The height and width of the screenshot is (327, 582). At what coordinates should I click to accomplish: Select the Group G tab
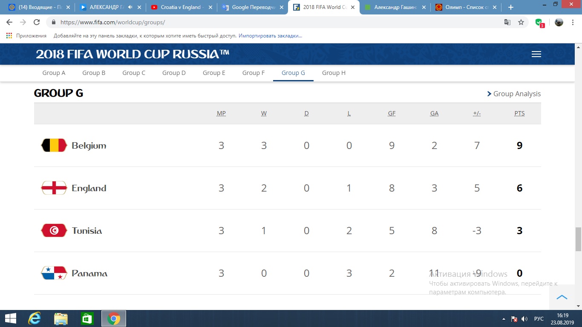293,73
